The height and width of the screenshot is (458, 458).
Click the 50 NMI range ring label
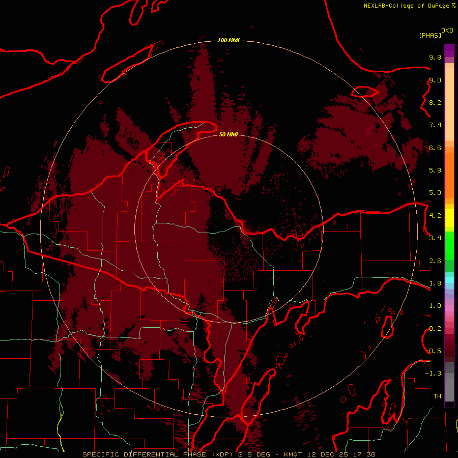(x=228, y=134)
